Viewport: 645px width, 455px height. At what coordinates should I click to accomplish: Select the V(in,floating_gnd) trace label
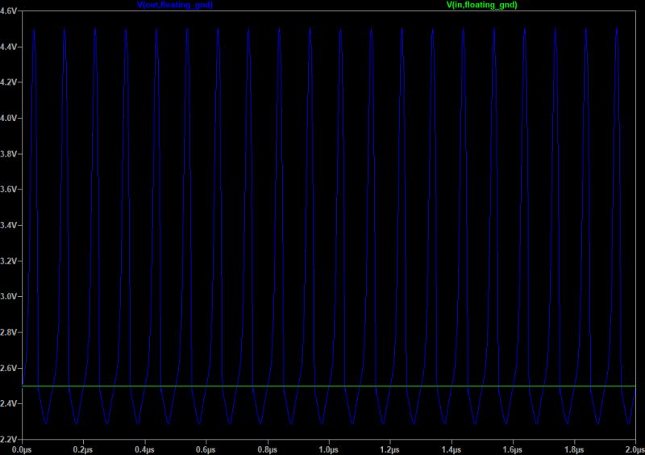481,5
